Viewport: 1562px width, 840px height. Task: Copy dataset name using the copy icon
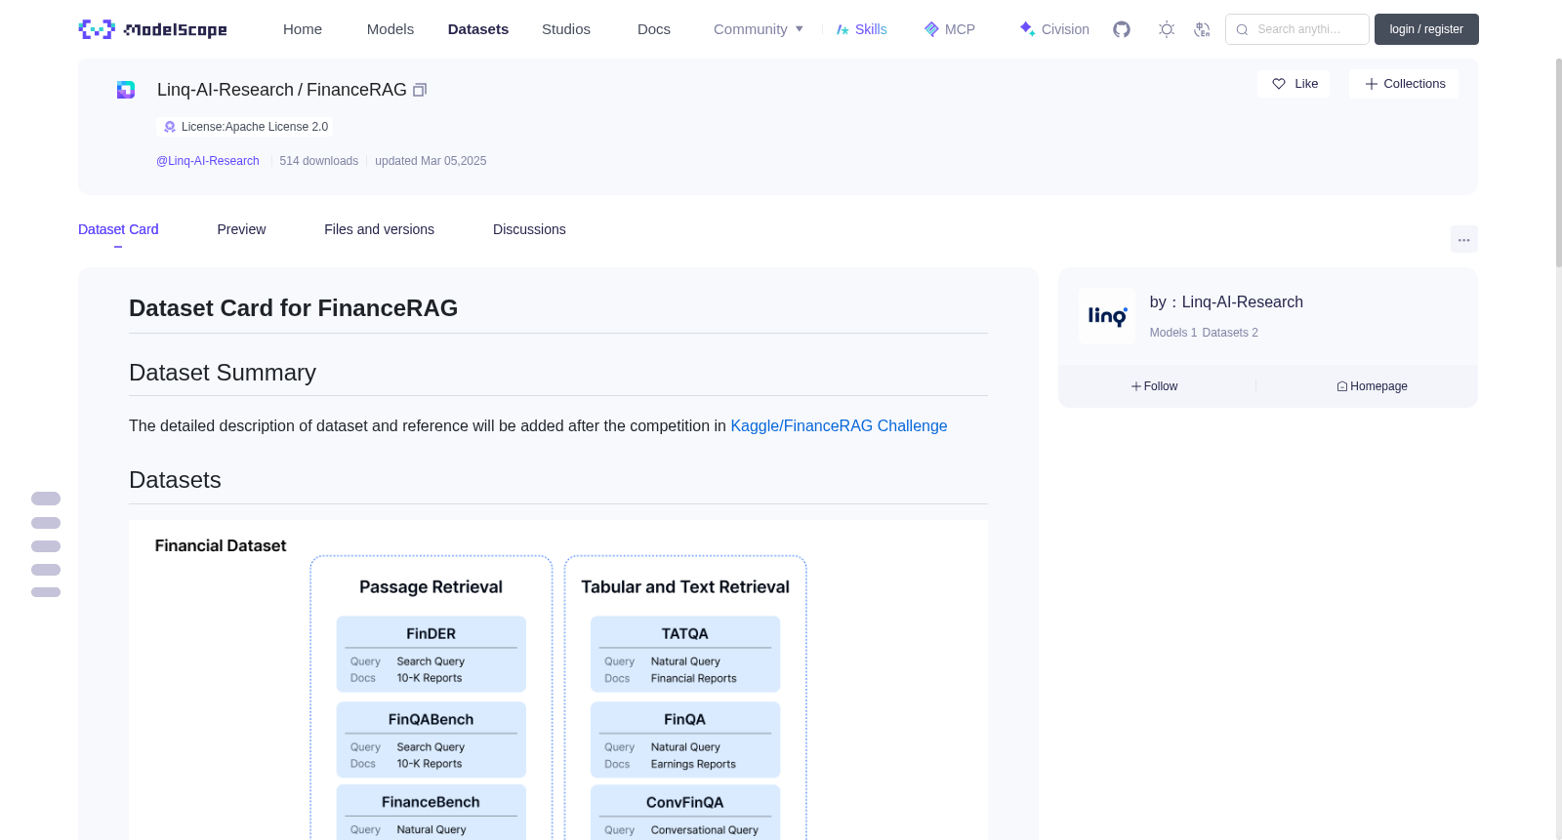coord(420,90)
